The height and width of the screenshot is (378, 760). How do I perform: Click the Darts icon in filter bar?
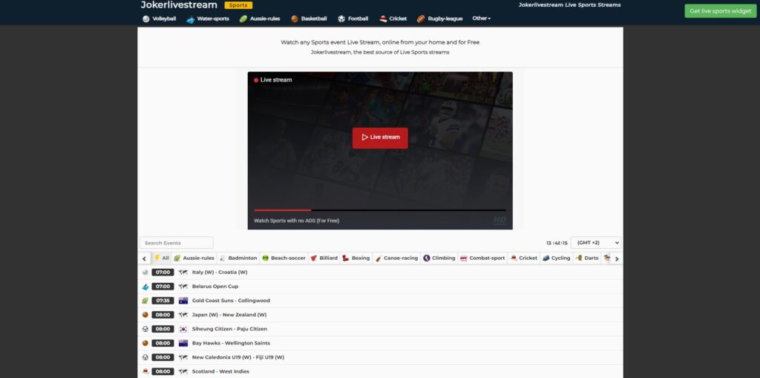point(579,258)
